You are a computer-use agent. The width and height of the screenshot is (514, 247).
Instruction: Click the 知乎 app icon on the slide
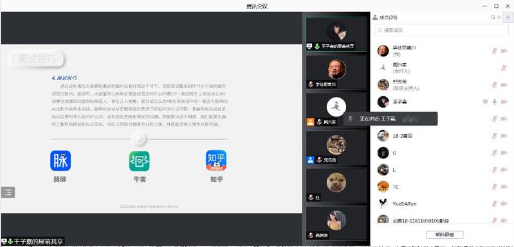point(216,160)
